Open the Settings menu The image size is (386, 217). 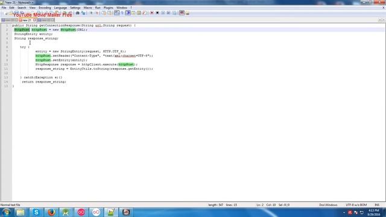75,8
